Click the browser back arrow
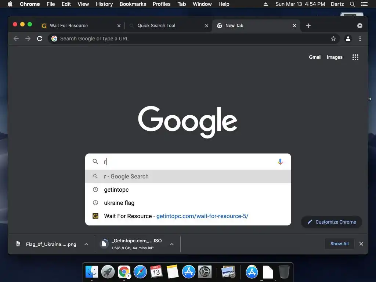Viewport: 376px width, 282px height. (x=16, y=39)
